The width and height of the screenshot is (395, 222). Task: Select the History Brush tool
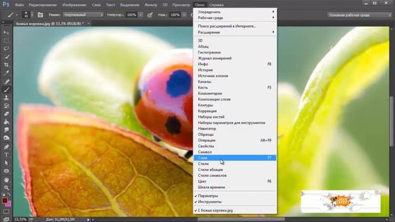(x=6, y=105)
